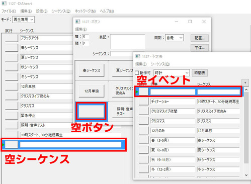
Task: Click the 時間表 button
Action: 200,73
